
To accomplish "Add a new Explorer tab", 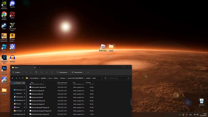I will tap(40, 68).
